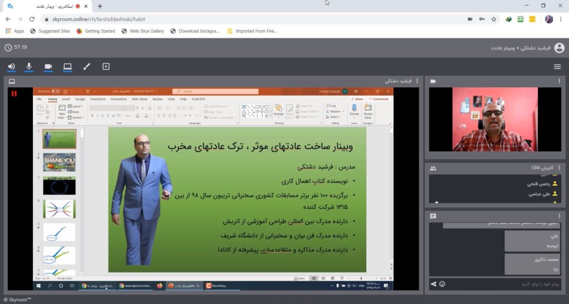Switch to the PowerPoint Transitions tab
569x304 pixels.
click(x=98, y=99)
